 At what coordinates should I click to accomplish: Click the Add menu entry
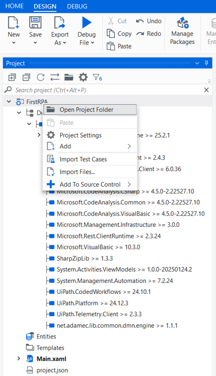pos(90,146)
